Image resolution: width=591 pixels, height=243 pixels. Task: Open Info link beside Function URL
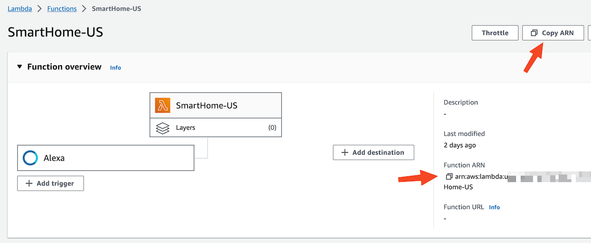494,207
